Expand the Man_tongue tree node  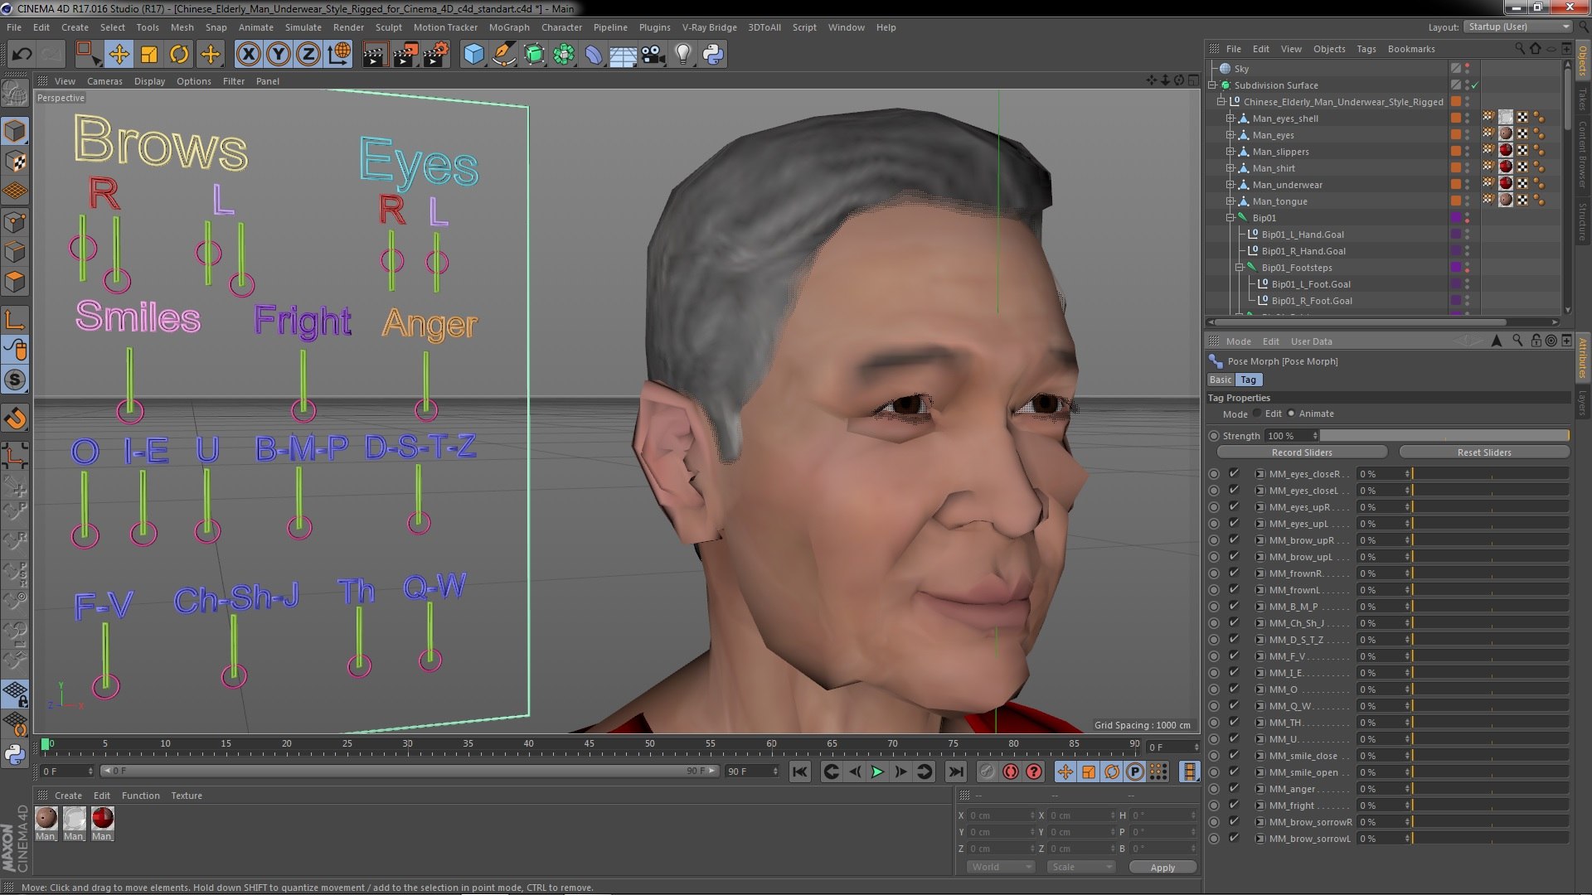1230,201
